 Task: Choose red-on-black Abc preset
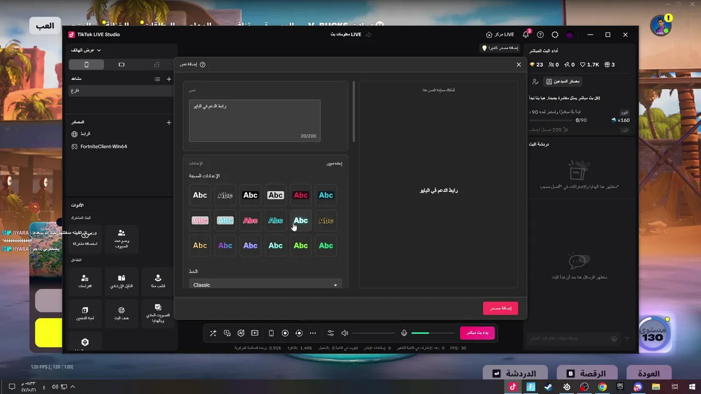pos(301,195)
